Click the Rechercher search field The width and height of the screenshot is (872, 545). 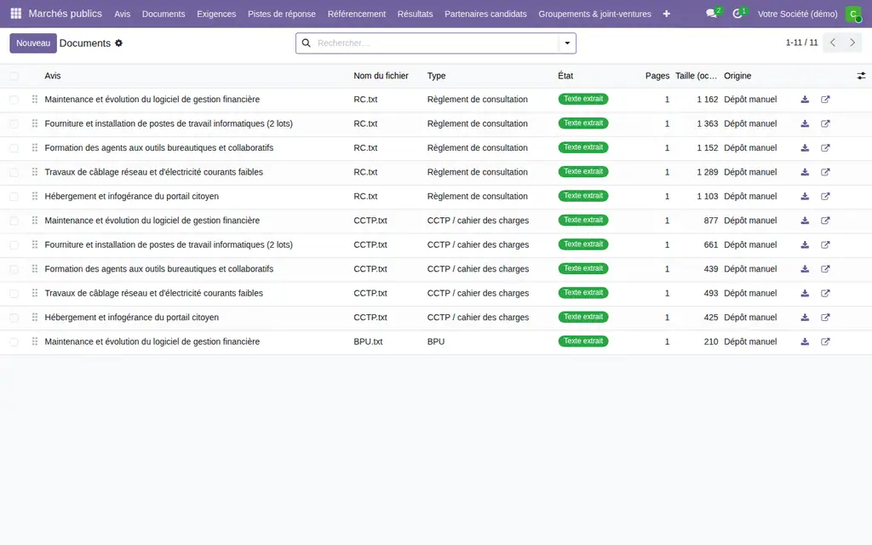coord(437,43)
